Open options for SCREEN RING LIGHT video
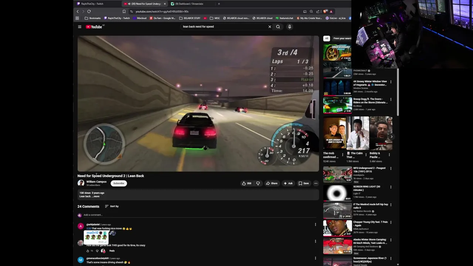The height and width of the screenshot is (266, 473). 391,187
